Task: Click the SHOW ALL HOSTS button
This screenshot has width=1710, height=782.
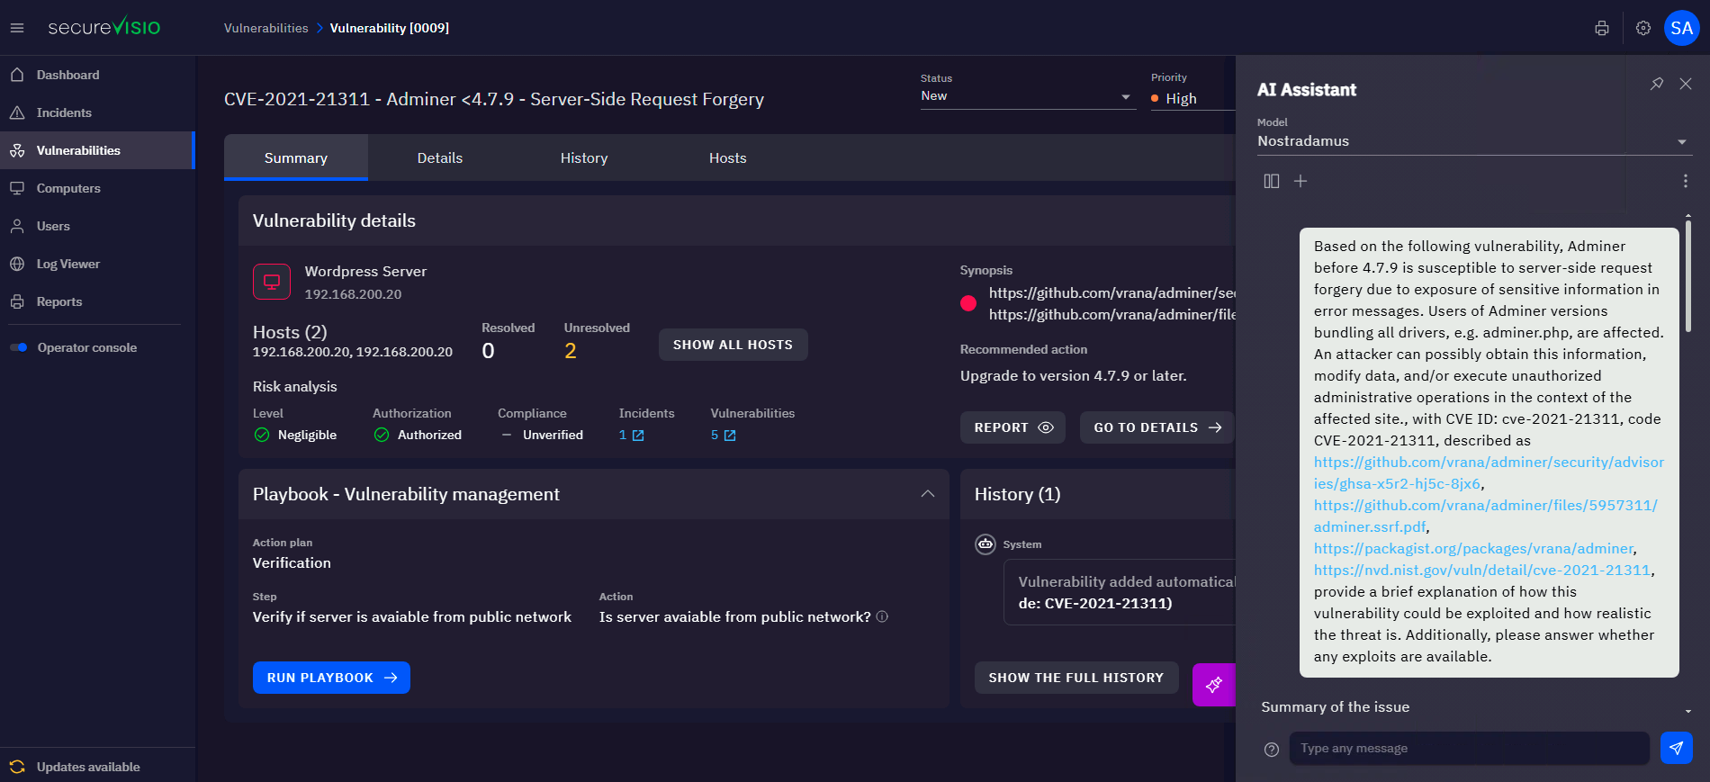Action: [x=733, y=345]
